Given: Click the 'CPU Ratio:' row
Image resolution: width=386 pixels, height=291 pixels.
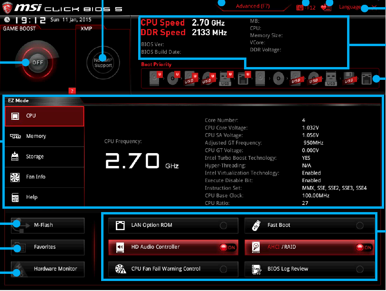Looking at the screenshot, I should pyautogui.click(x=256, y=203).
